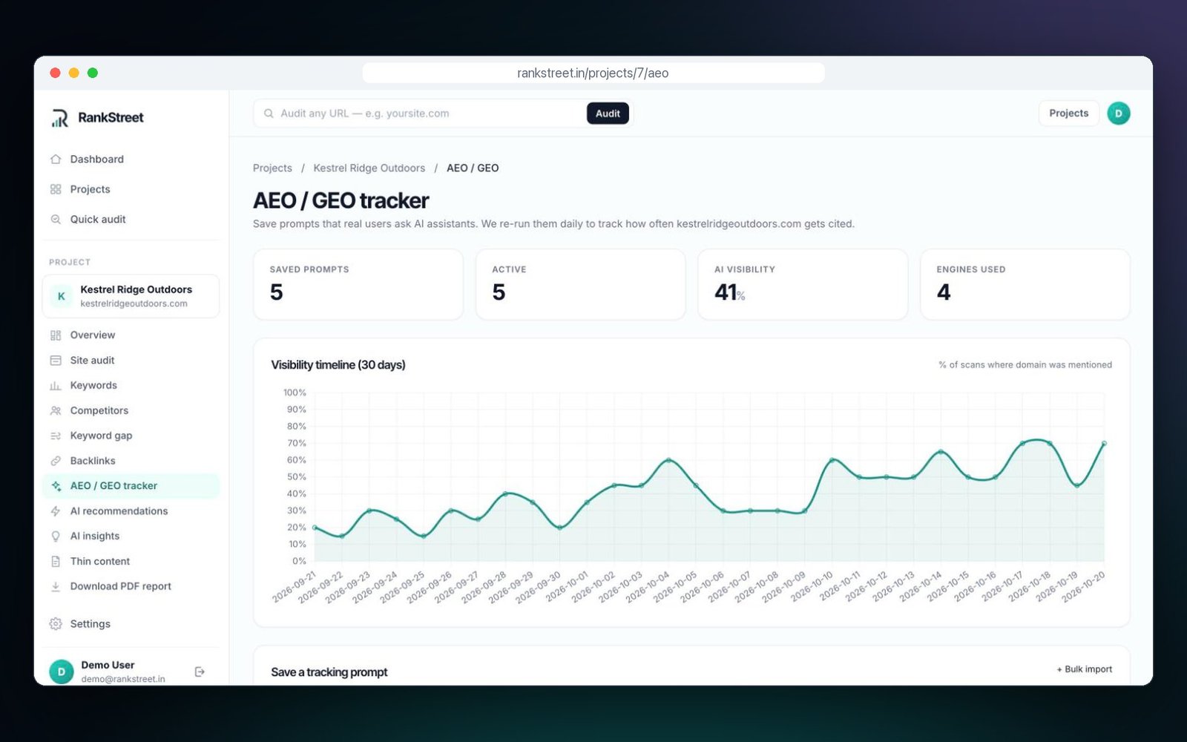The width and height of the screenshot is (1187, 742).
Task: Click the Projects grid icon in sidebar
Action: click(x=56, y=189)
